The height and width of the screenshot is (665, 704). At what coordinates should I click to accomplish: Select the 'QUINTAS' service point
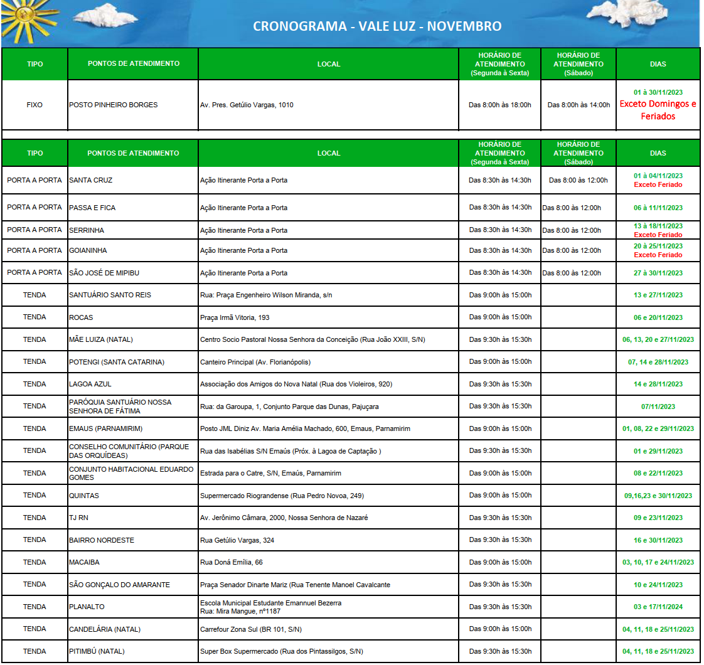84,495
